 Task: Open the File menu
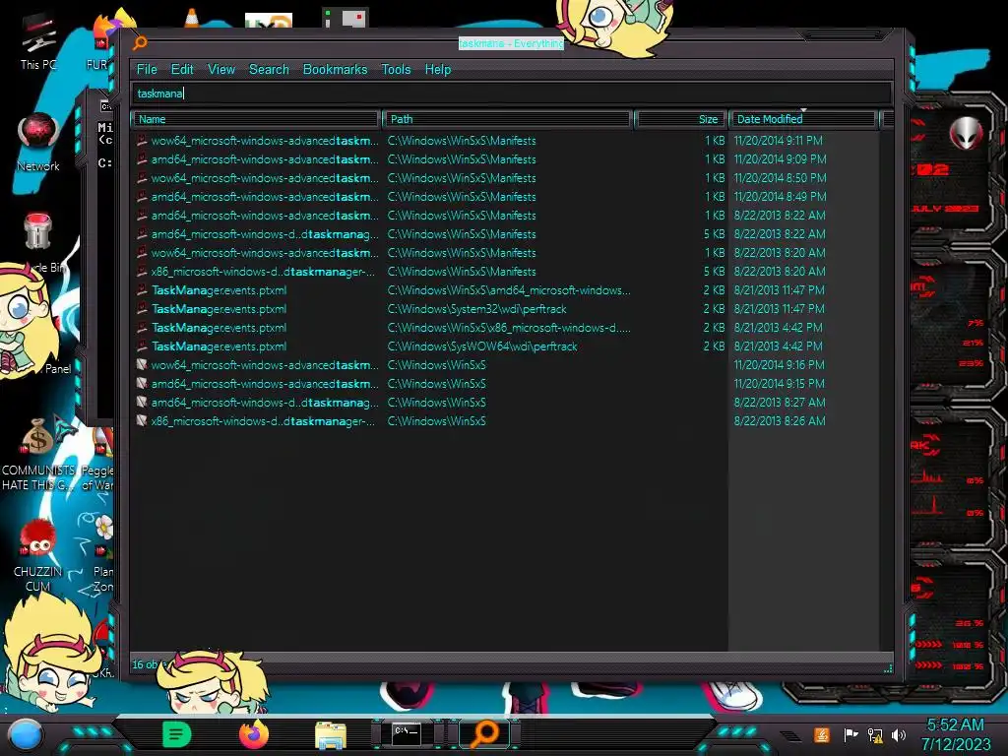(147, 70)
